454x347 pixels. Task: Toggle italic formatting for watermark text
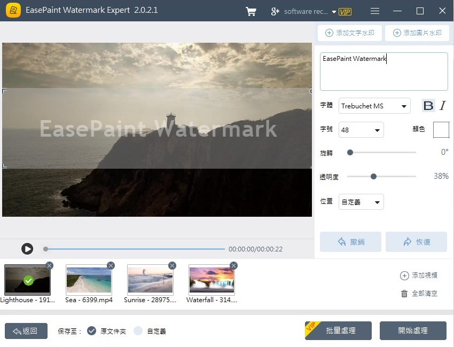click(x=443, y=106)
